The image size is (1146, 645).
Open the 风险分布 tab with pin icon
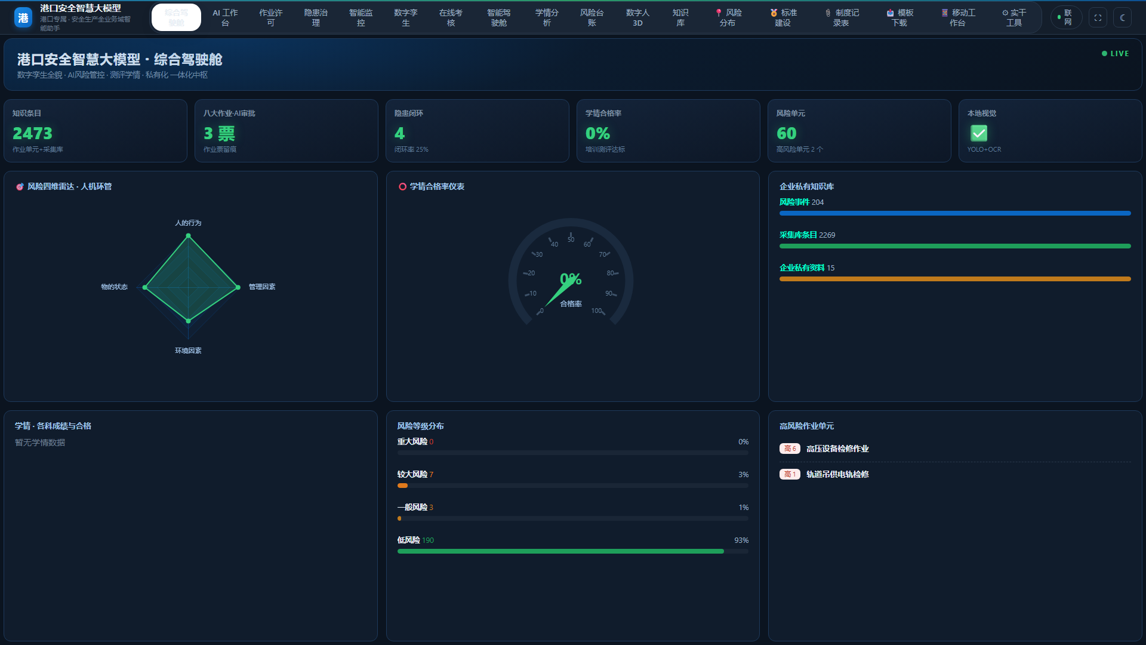coord(729,18)
